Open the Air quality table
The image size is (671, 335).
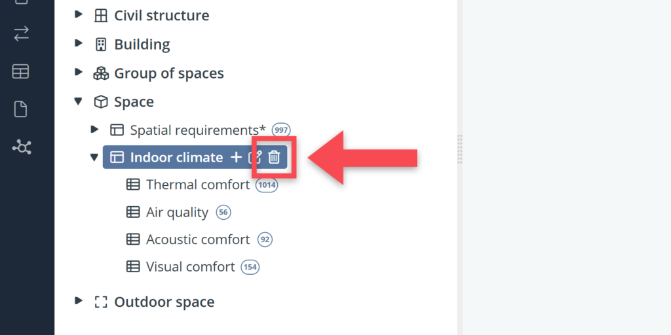click(177, 212)
